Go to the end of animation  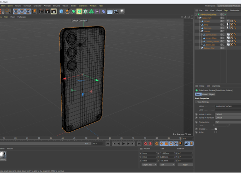coord(139,144)
